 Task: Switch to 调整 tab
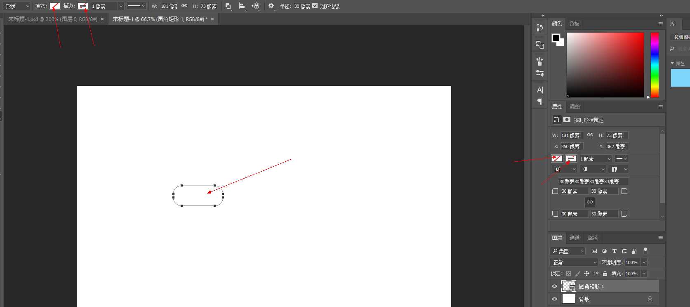[575, 107]
